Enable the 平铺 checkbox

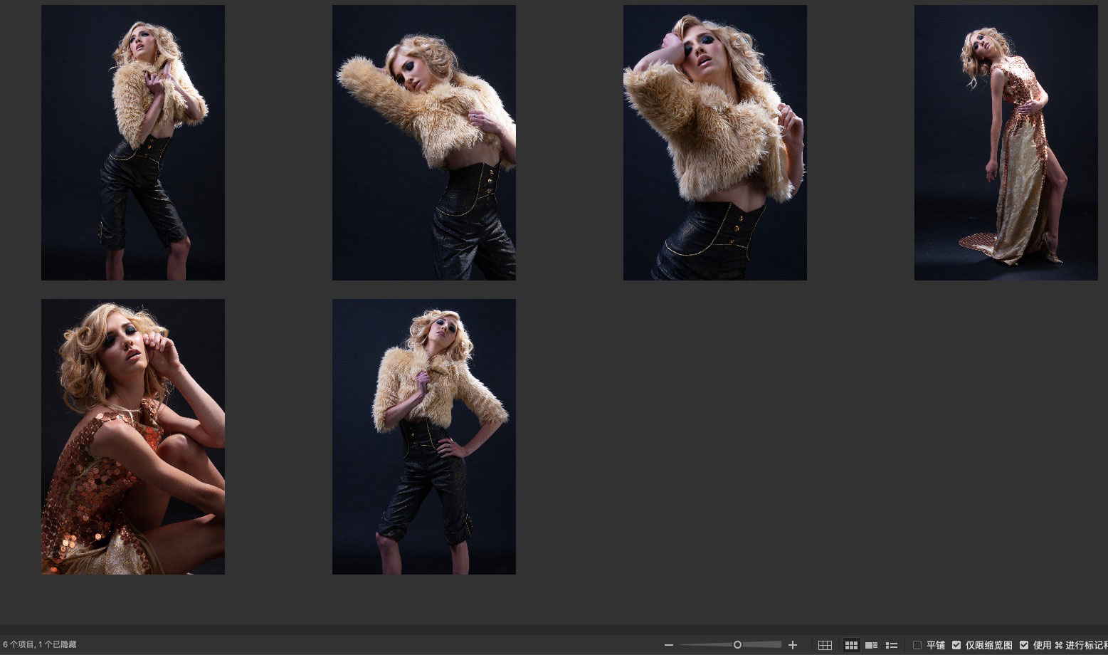(917, 645)
